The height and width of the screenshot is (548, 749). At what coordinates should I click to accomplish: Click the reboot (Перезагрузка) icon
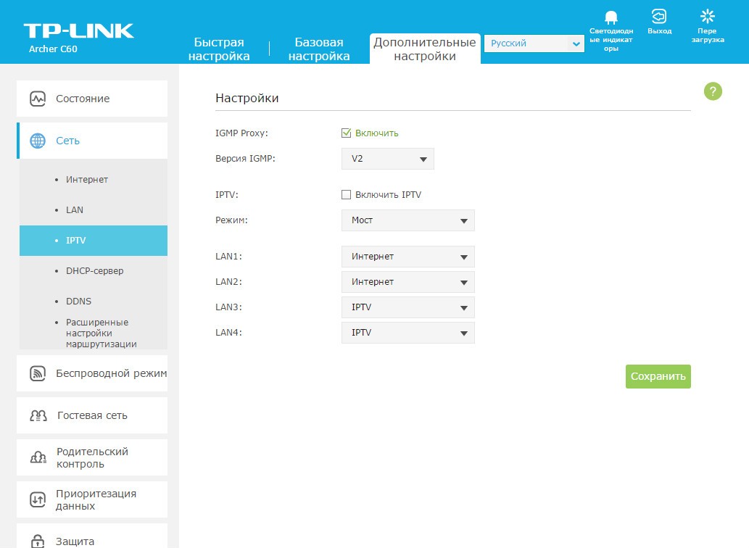tap(707, 16)
